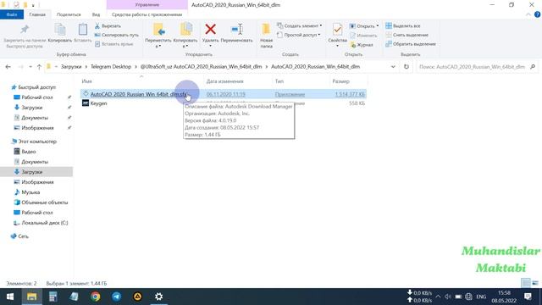Collapse the ribbon chevron

[x=528, y=14]
